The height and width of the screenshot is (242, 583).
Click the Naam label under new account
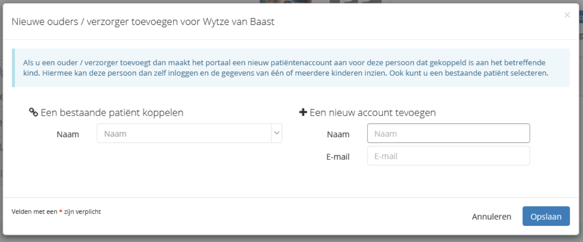[x=338, y=134]
